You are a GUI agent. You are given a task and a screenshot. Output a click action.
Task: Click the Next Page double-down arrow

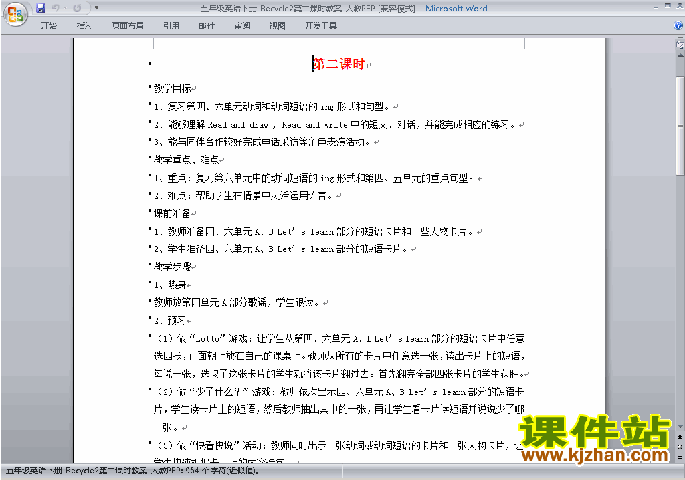point(680,457)
